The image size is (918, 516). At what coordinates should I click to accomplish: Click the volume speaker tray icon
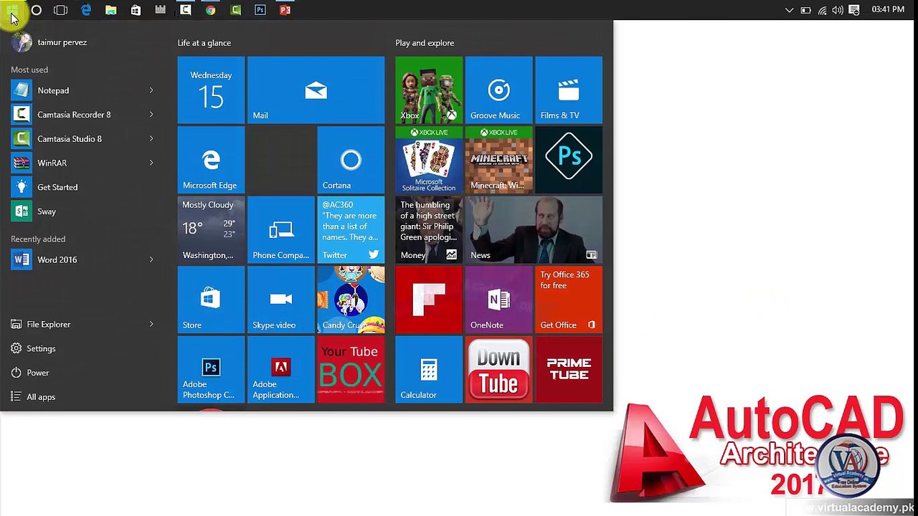838,10
